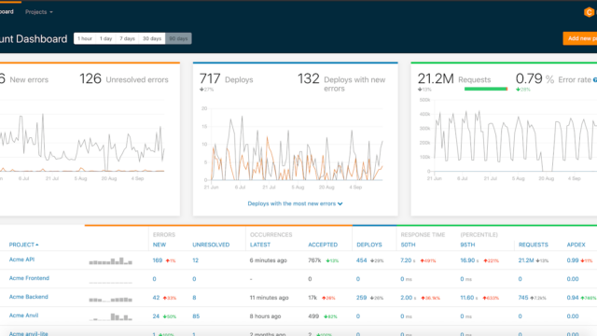Sort by 50TH percentile column
This screenshot has width=597, height=336.
click(x=408, y=245)
